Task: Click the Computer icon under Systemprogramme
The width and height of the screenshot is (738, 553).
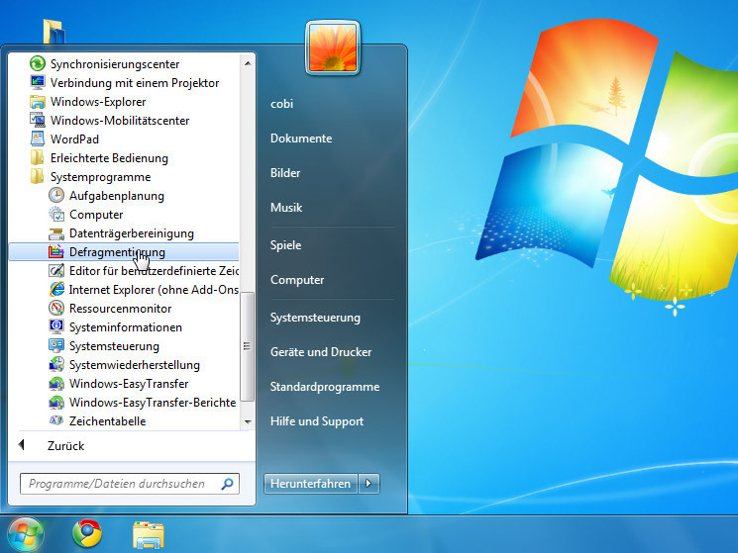Action: click(x=56, y=215)
